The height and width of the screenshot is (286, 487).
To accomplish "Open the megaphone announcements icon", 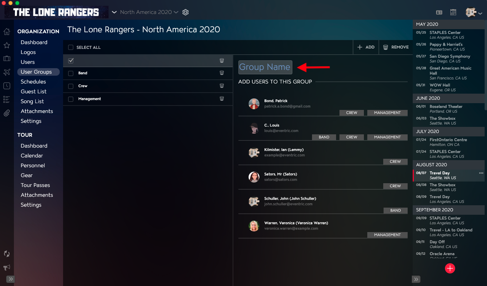I will 7,267.
